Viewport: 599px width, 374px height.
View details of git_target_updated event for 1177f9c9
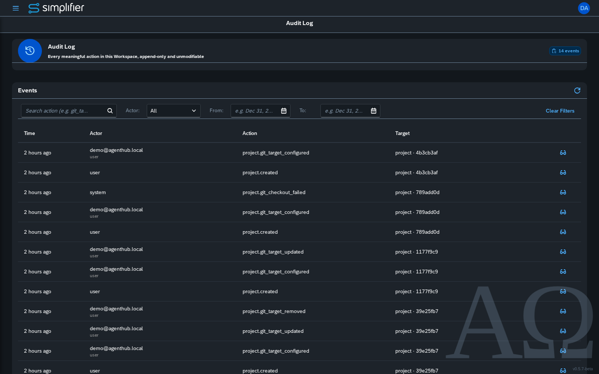coord(563,252)
